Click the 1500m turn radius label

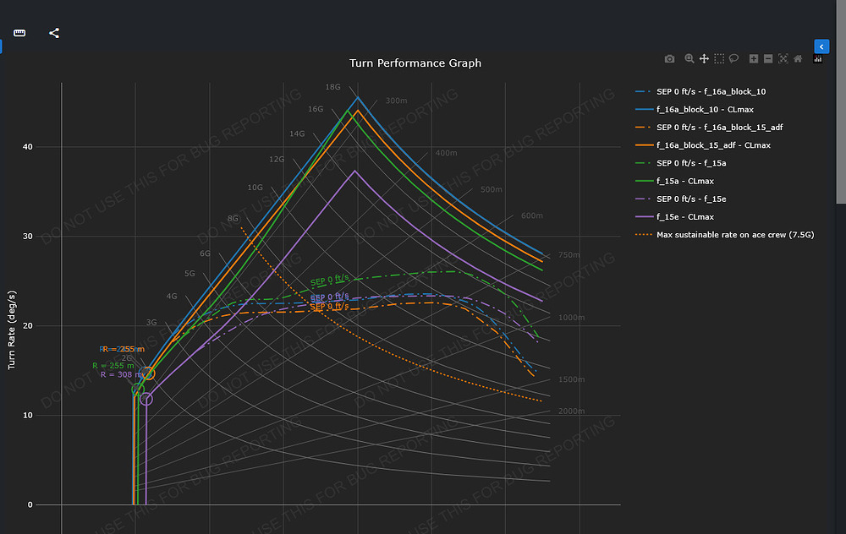(571, 379)
